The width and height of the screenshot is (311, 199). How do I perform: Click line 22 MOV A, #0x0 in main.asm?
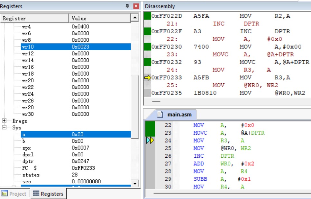224,125
